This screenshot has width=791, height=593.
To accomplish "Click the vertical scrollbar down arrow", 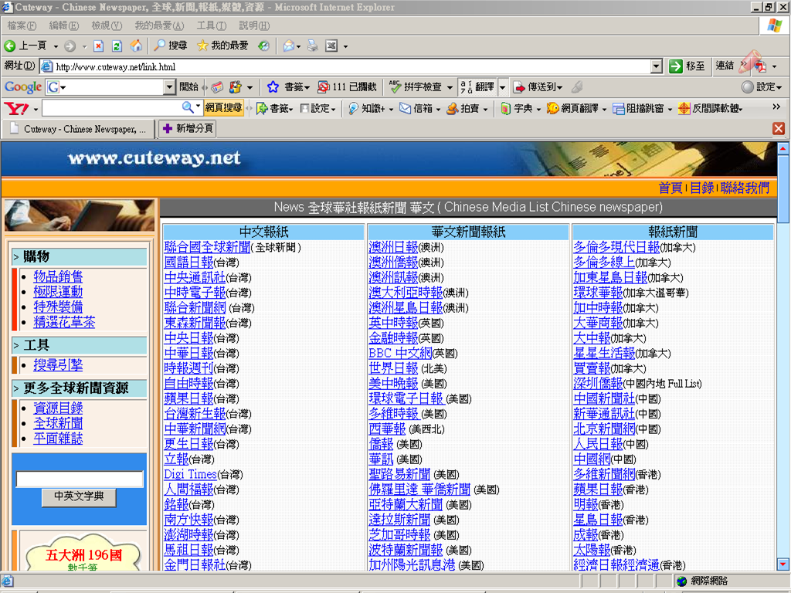I will tap(783, 564).
